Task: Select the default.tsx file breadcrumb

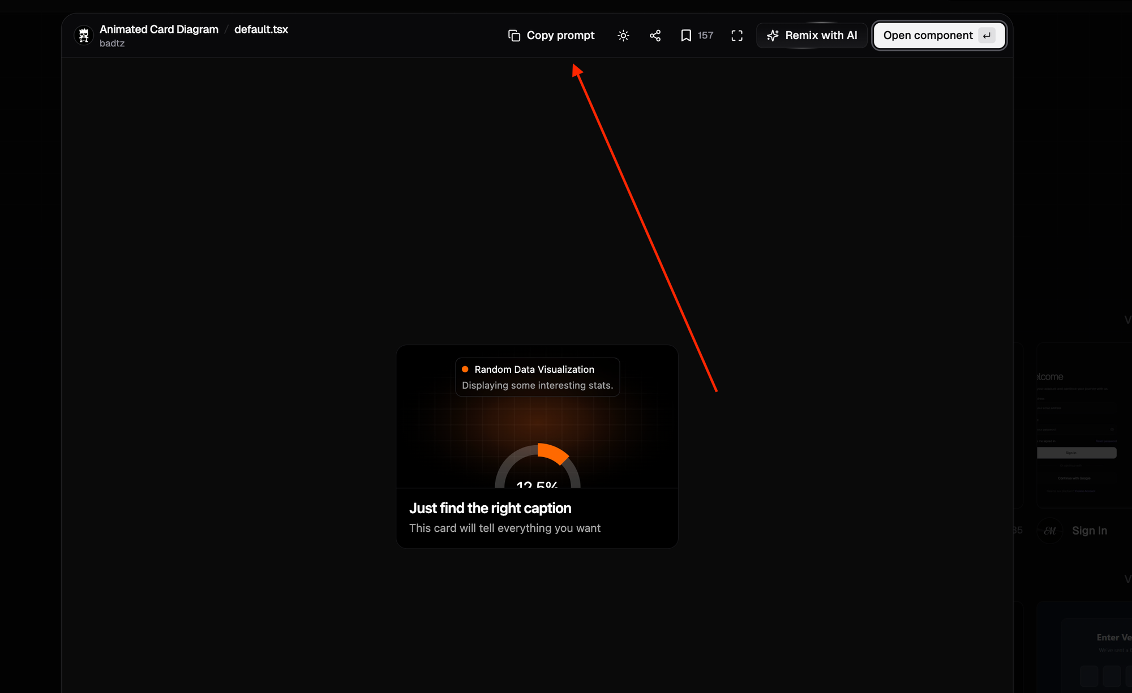Action: pyautogui.click(x=261, y=29)
